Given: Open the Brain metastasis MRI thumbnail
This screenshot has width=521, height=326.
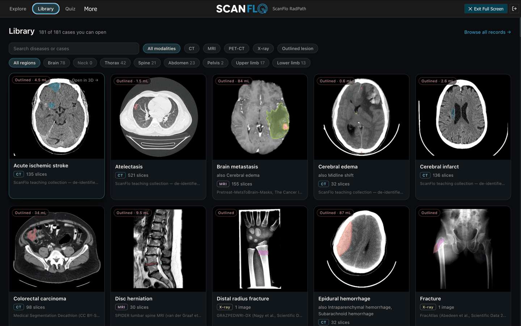Looking at the screenshot, I should click(260, 117).
